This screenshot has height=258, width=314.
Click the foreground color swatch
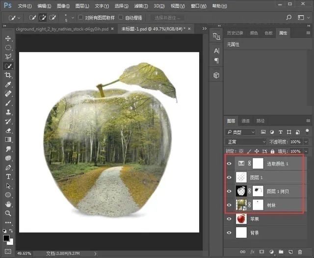tap(6, 238)
